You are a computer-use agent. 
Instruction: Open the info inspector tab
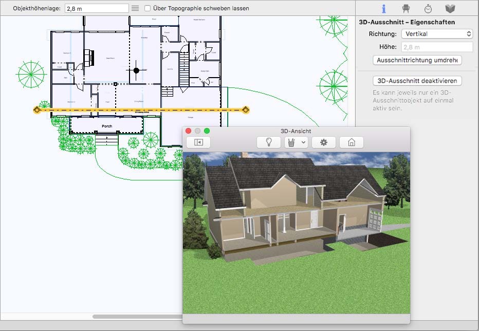click(384, 9)
